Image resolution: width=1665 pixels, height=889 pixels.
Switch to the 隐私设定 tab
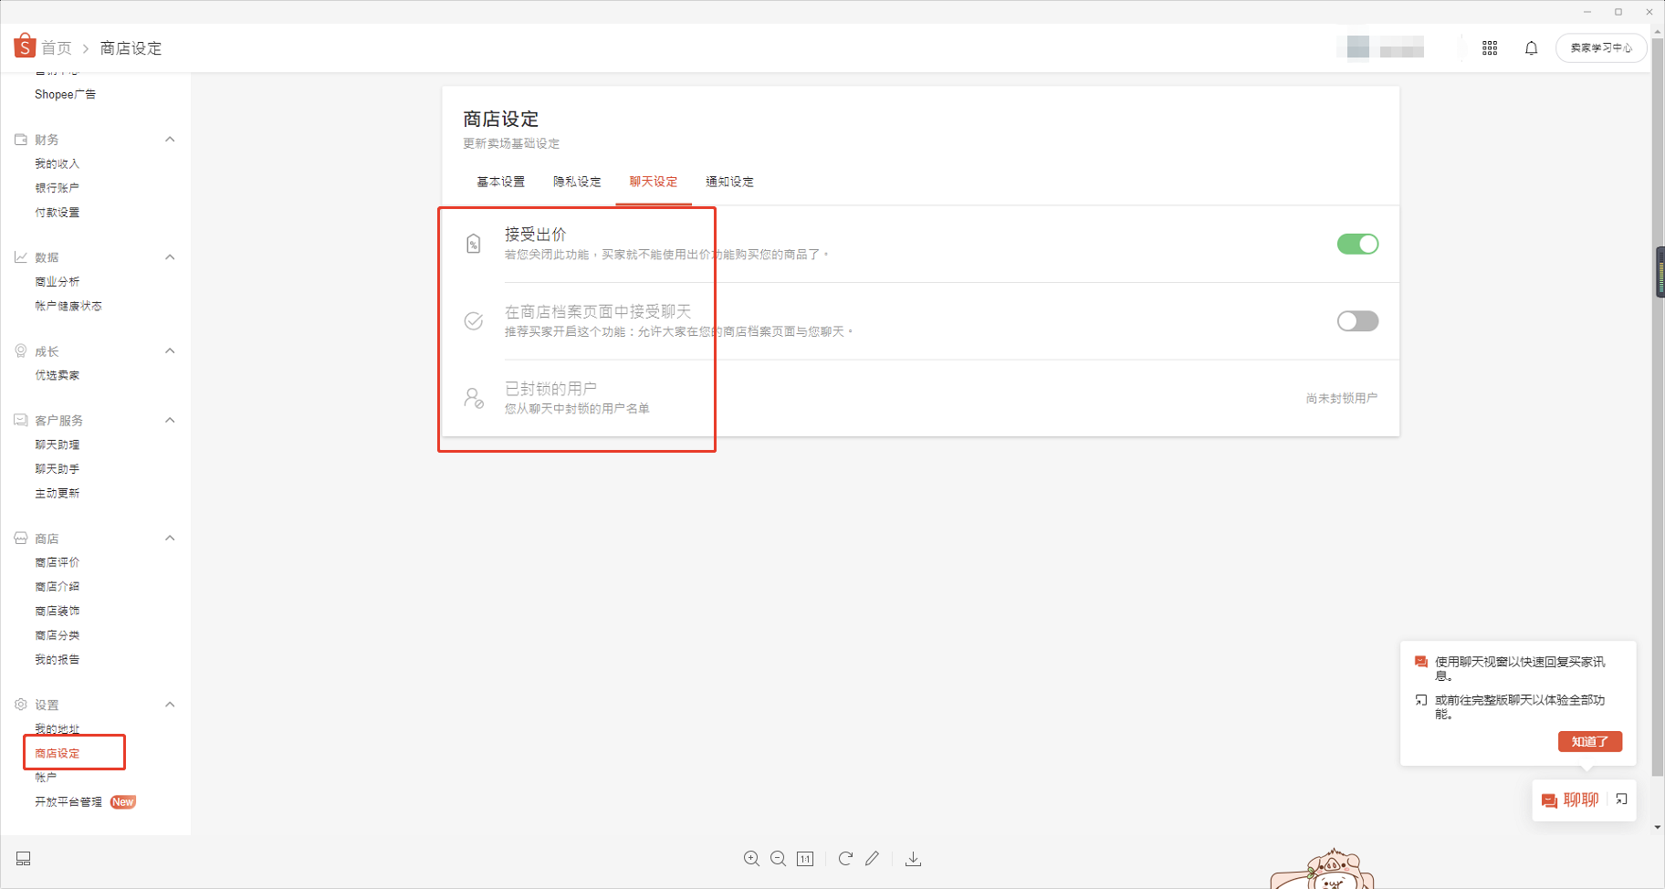point(577,182)
